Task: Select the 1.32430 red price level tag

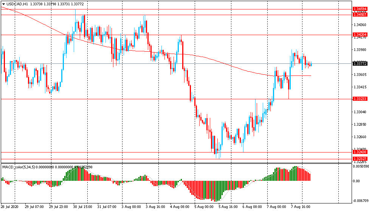Action: [360, 152]
